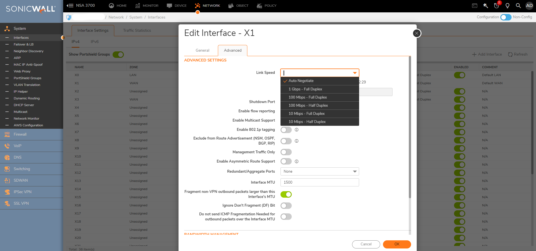The height and width of the screenshot is (251, 536).
Task: Click the search magnifier icon in top bar
Action: [x=518, y=6]
